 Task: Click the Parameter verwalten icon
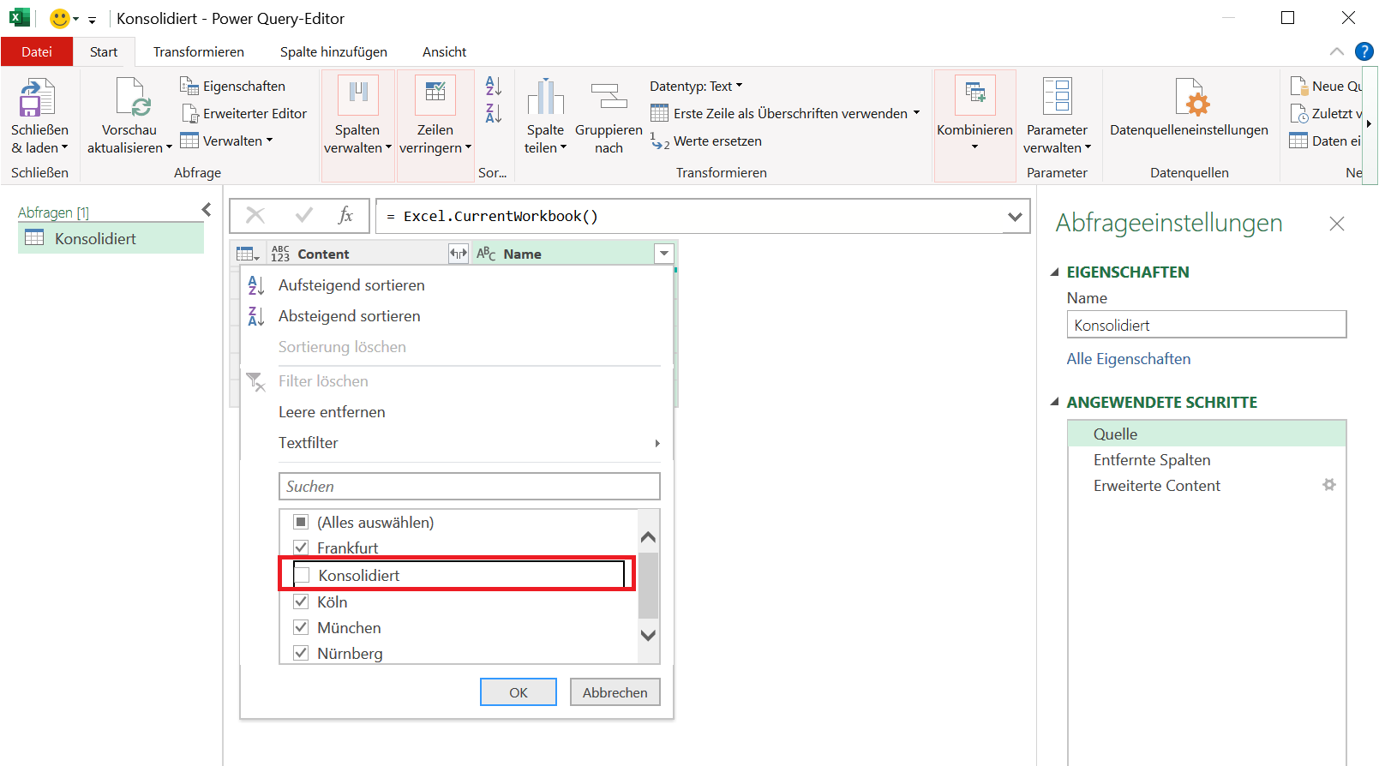(x=1057, y=97)
